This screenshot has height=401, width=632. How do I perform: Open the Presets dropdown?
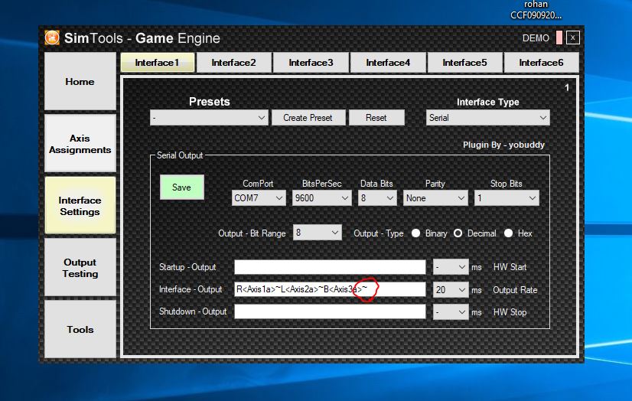tap(209, 118)
